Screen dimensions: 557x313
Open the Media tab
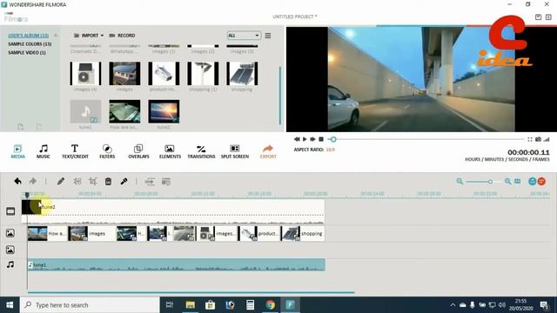pyautogui.click(x=17, y=151)
